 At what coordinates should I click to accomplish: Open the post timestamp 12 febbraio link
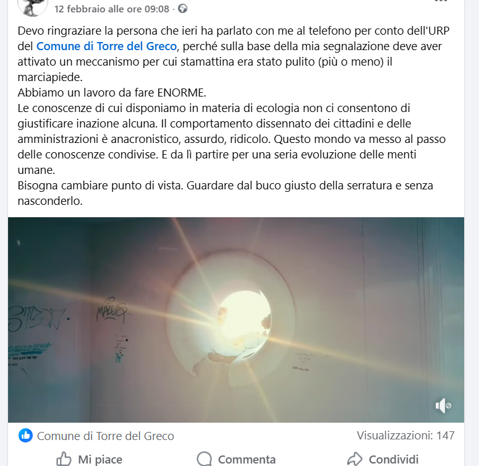point(112,9)
